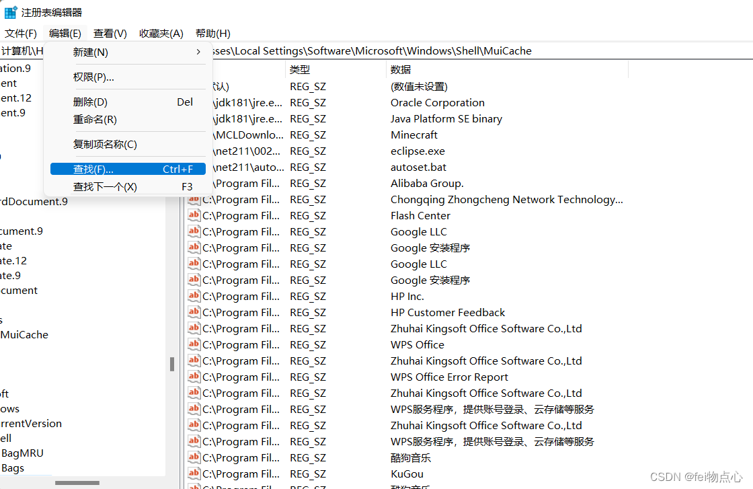Select the ation.9 key in the tree
Screen dimensions: 753x489
point(15,68)
